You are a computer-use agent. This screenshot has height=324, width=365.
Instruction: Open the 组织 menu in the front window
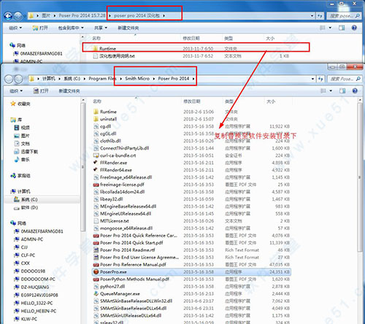[x=16, y=91]
